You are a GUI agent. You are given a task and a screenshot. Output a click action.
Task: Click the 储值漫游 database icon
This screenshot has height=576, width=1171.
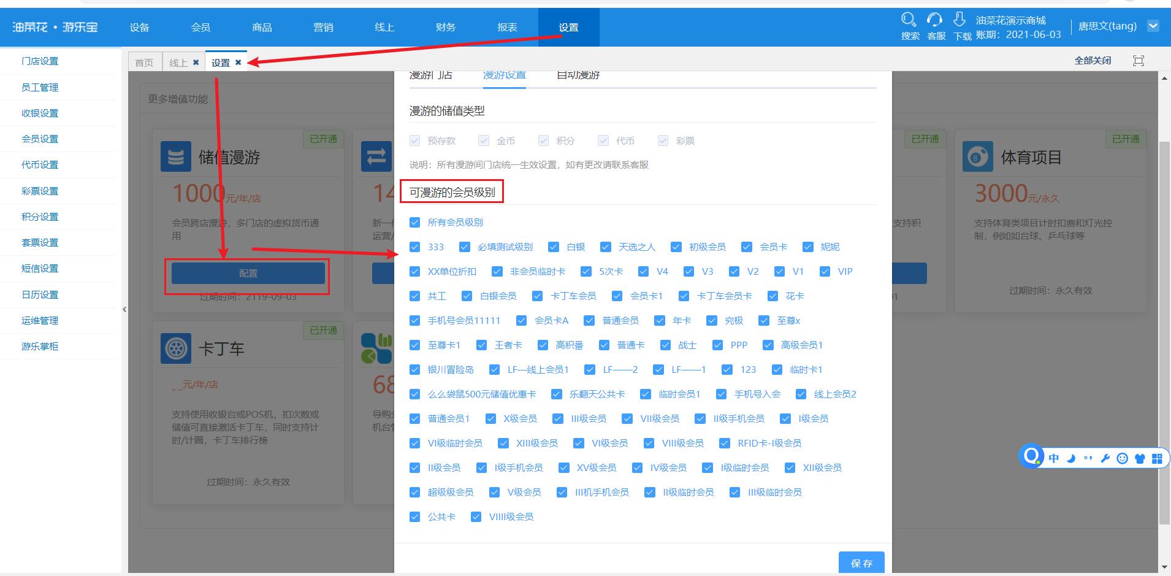click(176, 156)
